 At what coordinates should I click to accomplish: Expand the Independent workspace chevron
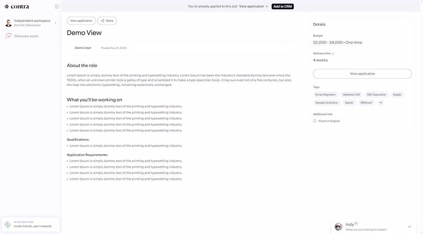(55, 23)
